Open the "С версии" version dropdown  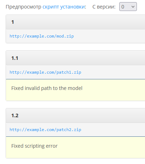click(128, 7)
